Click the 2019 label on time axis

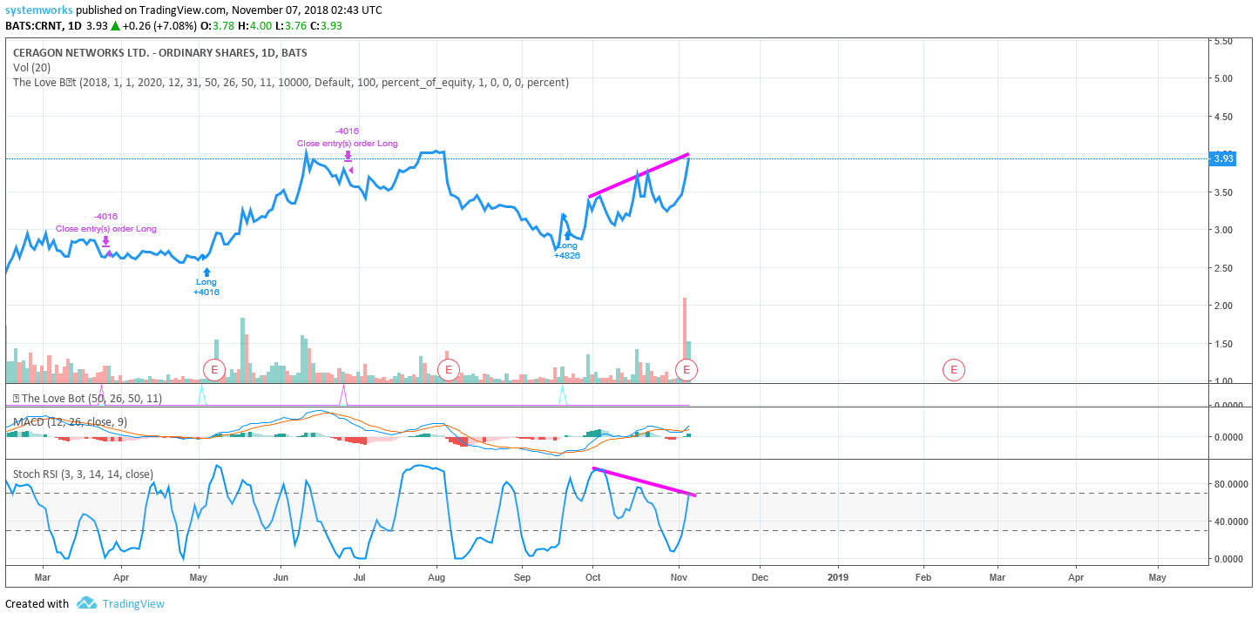837,577
